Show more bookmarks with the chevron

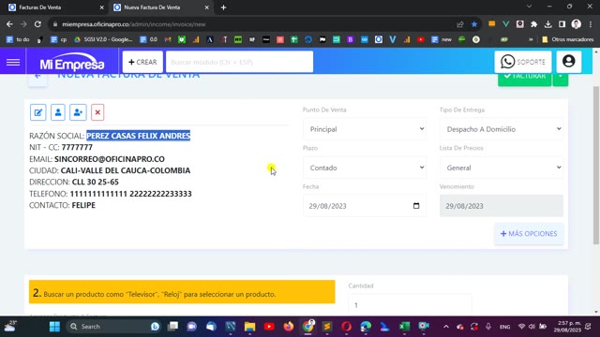(531, 39)
